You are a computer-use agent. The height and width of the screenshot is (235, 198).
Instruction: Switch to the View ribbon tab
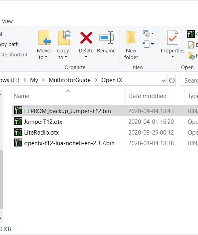pyautogui.click(x=8, y=21)
